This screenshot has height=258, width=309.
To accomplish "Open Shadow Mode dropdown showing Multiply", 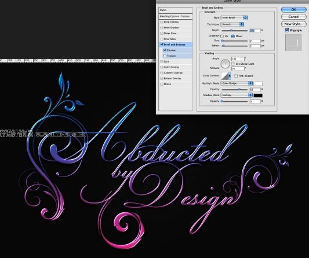I will pos(237,95).
